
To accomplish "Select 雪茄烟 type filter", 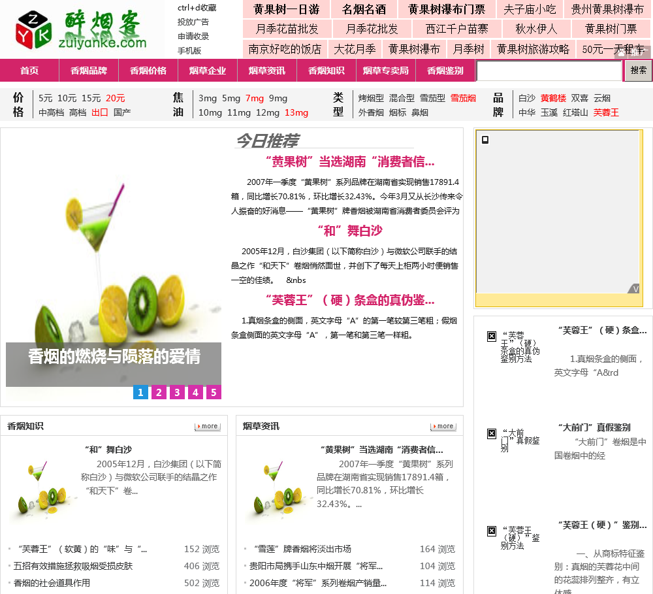I will (463, 99).
